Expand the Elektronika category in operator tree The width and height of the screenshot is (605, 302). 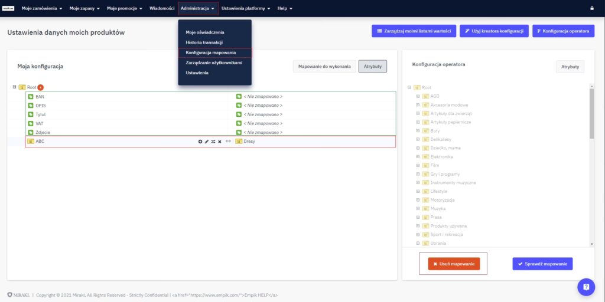click(x=418, y=157)
